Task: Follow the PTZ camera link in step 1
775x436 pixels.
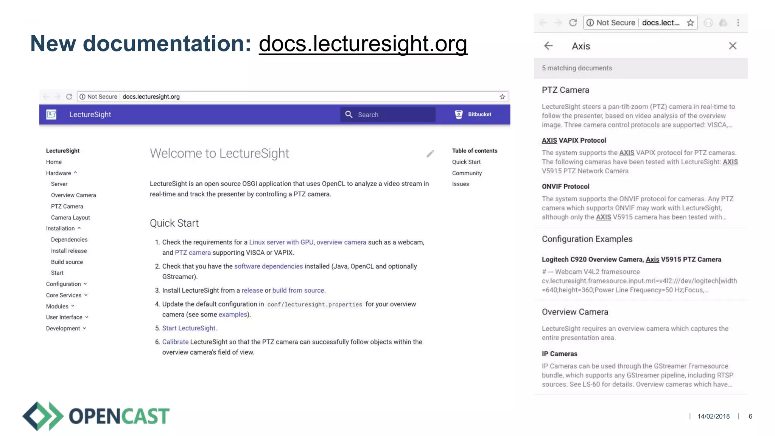Action: click(193, 252)
